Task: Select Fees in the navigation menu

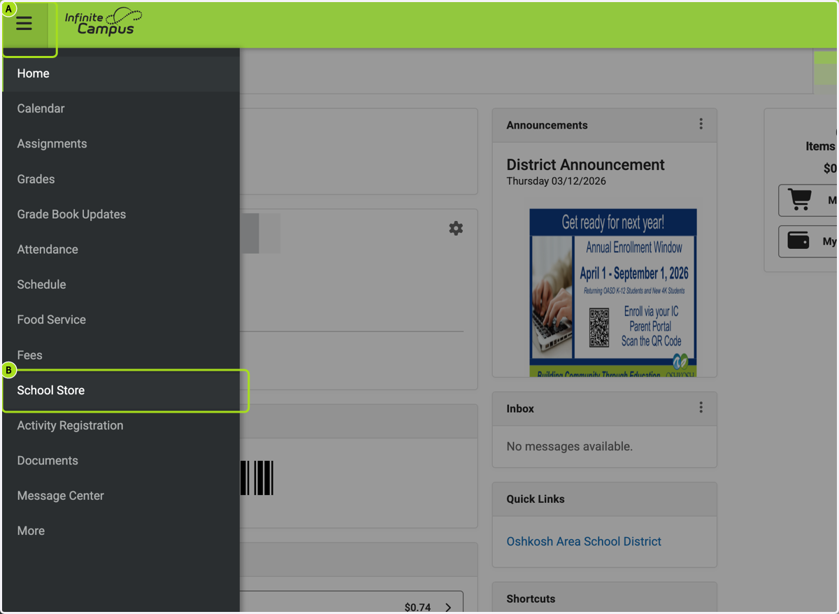Action: click(x=121, y=355)
